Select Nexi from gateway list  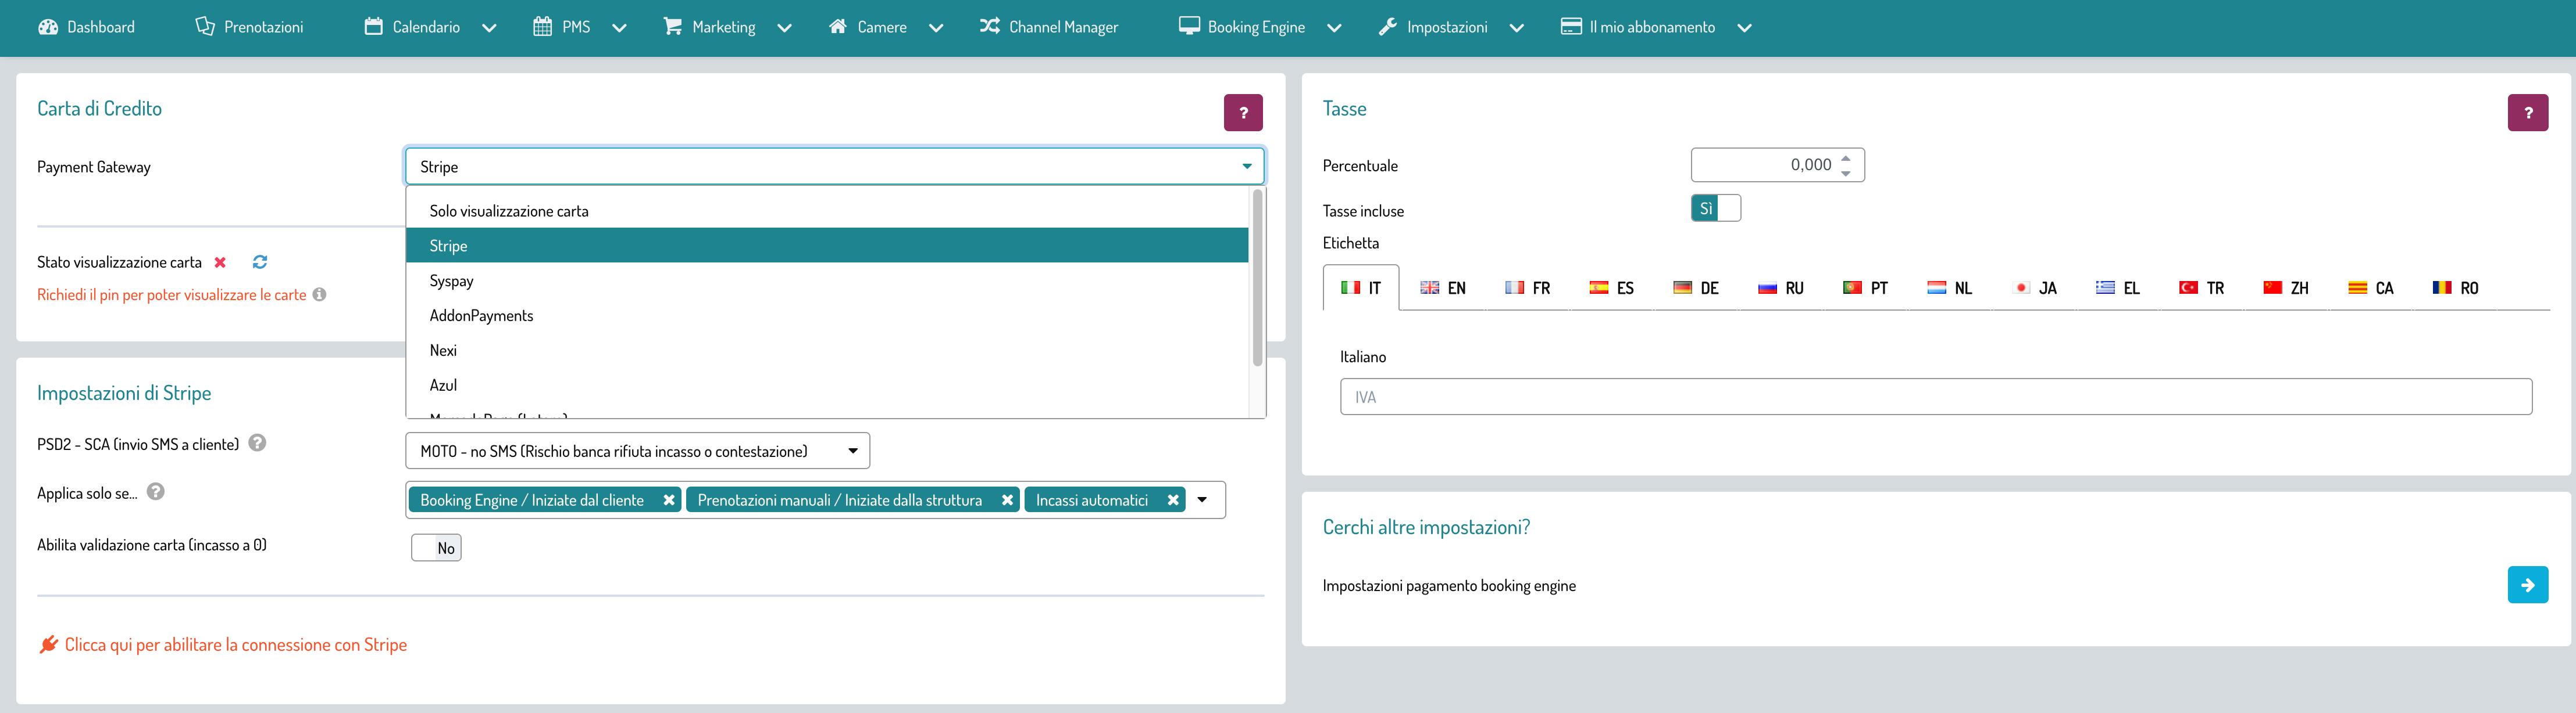point(443,351)
